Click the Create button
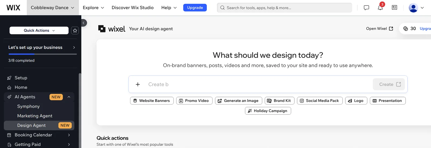This screenshot has width=431, height=148. [389, 84]
